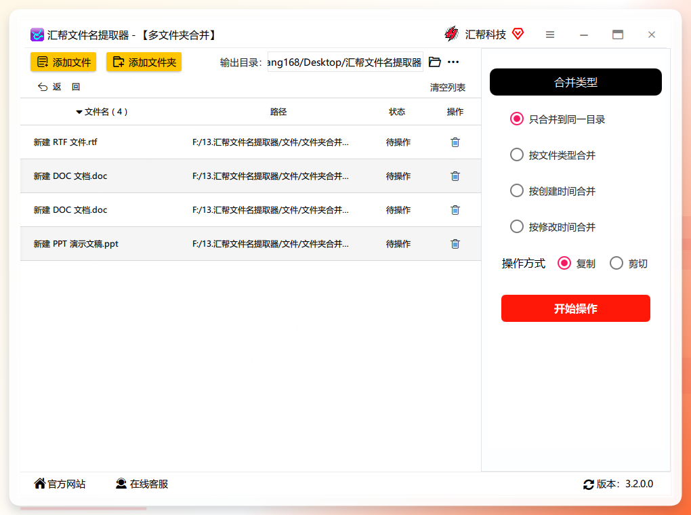
Task: Click the red diamond VIP icon
Action: (518, 33)
